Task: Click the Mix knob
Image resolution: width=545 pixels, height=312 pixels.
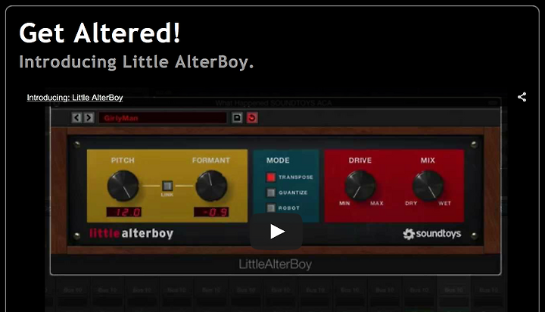Action: tap(428, 186)
